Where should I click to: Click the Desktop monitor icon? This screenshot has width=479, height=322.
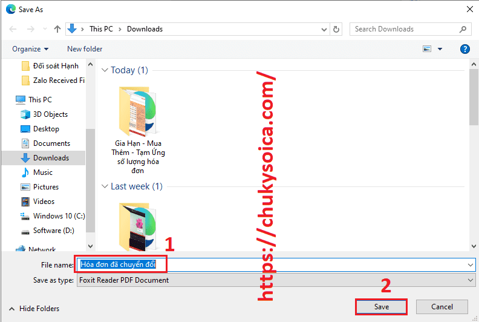tap(25, 129)
